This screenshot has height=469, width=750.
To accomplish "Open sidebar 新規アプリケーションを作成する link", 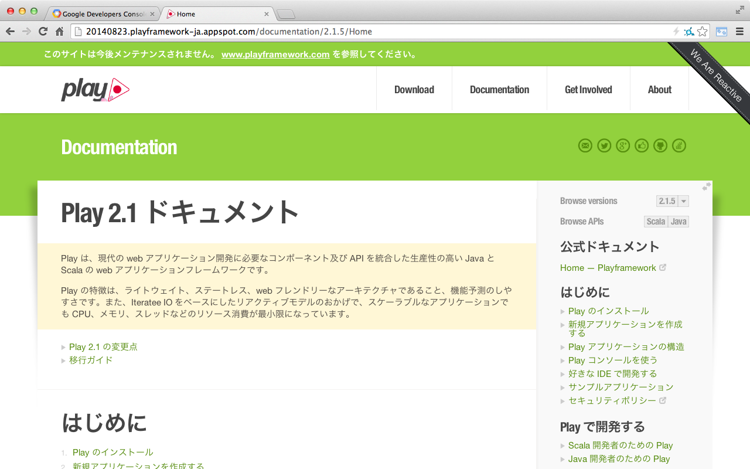I will (x=625, y=328).
